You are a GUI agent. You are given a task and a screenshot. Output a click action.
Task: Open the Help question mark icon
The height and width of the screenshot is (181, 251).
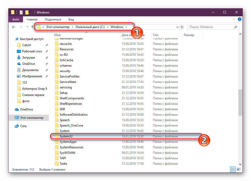(239, 19)
